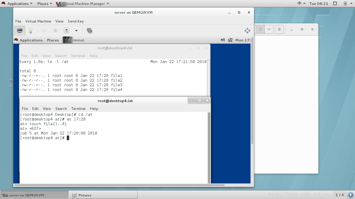Pause the virtual machine
This screenshot has height=199, width=355.
point(56,31)
